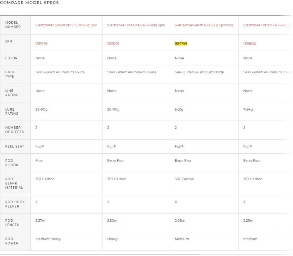Click the Medium Heavy rod power cell
Viewport: 293px width, 256px height.
[x=48, y=239]
